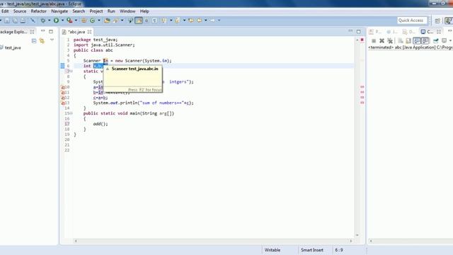Image resolution: width=453 pixels, height=255 pixels.
Task: Open the Display Selected Console dropdown arrow
Action: [x=450, y=41]
